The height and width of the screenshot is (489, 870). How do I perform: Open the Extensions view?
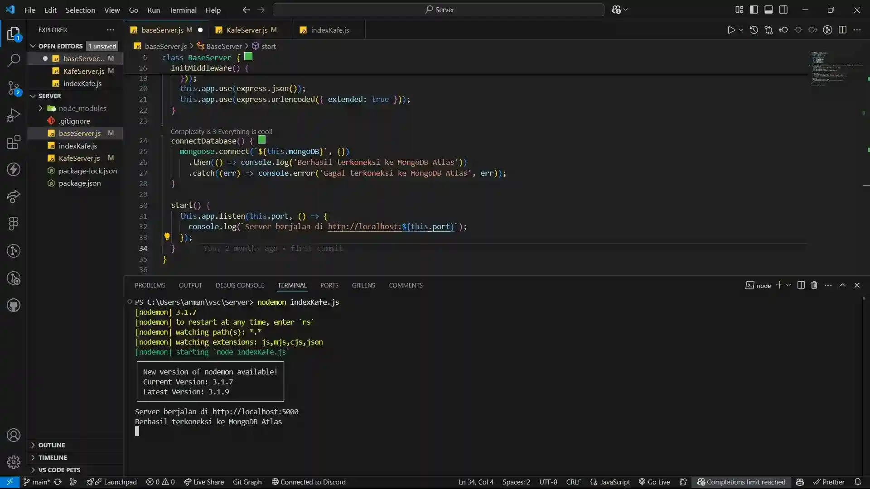click(14, 142)
